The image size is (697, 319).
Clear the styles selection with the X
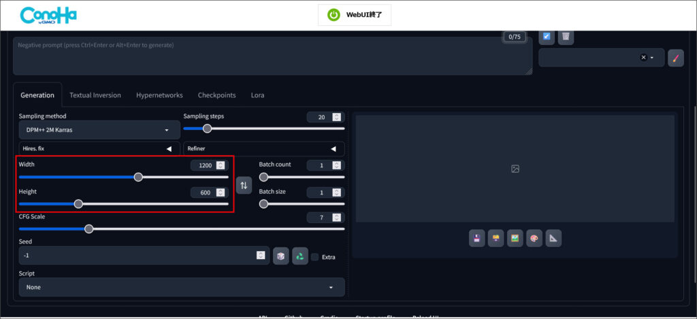(643, 58)
